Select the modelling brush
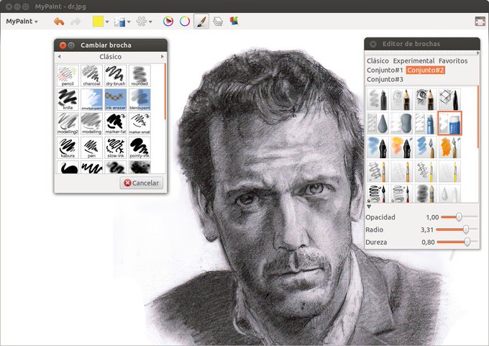The width and height of the screenshot is (489, 346). pyautogui.click(x=92, y=124)
